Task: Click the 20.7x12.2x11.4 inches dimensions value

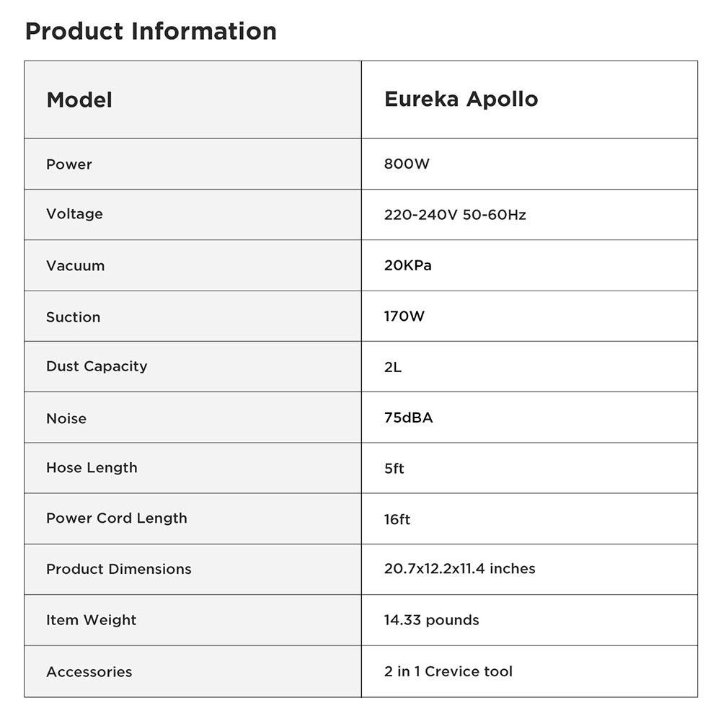Action: click(460, 569)
